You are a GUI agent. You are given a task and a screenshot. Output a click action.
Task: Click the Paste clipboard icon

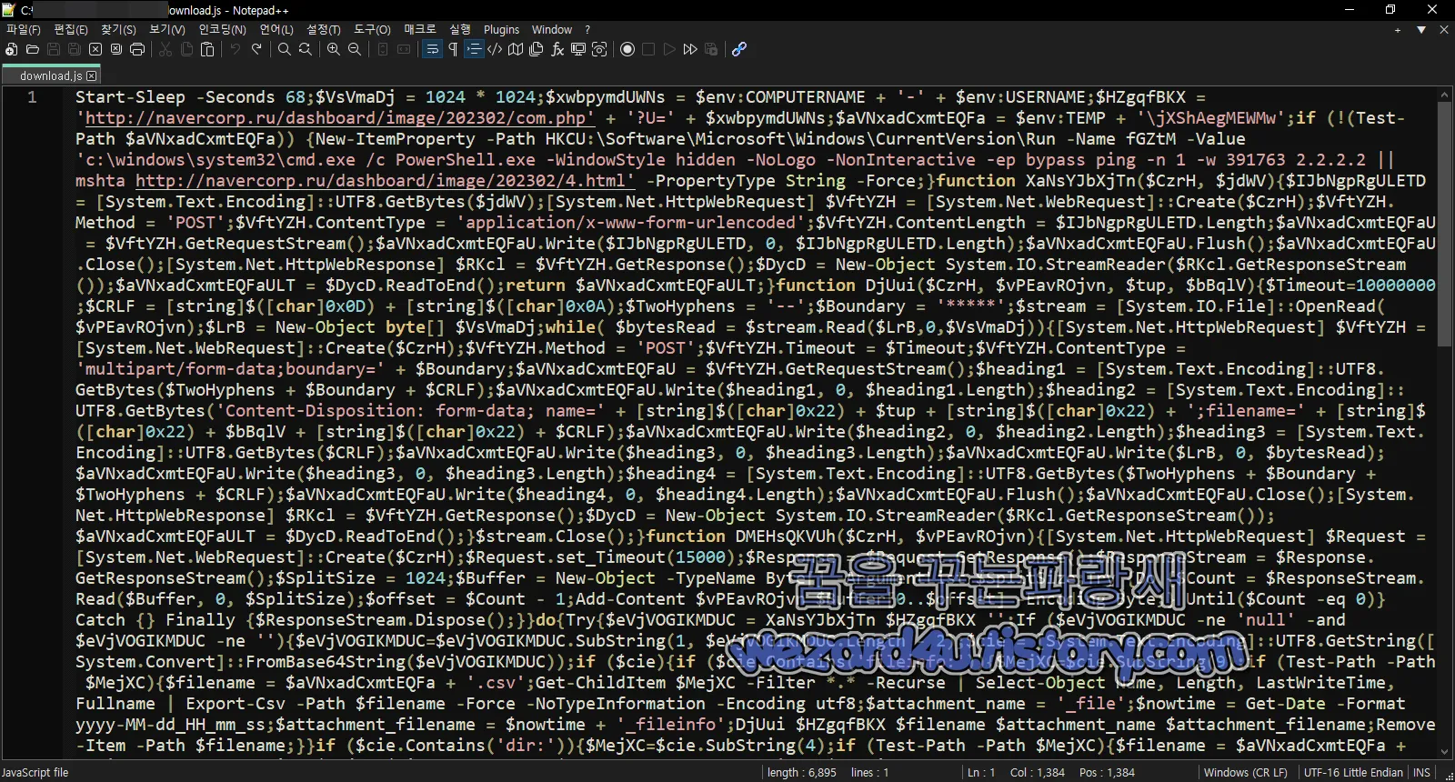pos(207,49)
